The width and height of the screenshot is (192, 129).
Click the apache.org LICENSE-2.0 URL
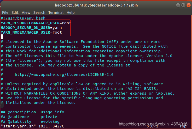point(64,75)
